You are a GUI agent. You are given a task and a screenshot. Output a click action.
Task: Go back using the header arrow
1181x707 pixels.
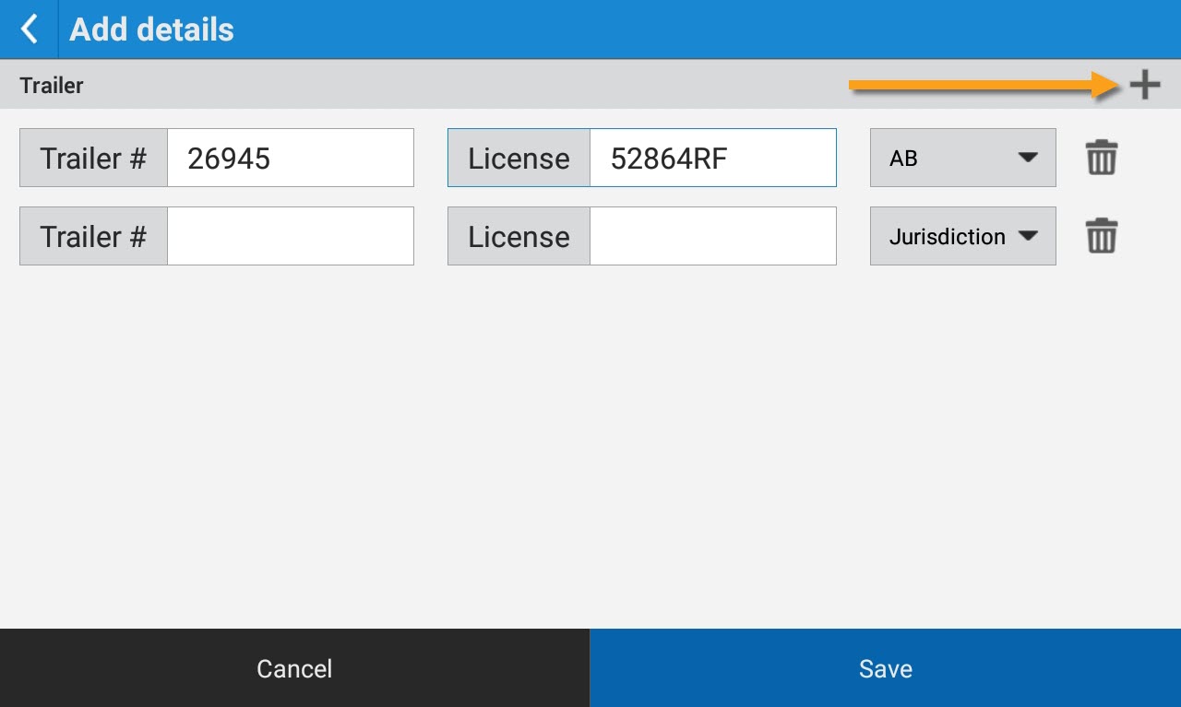click(x=29, y=29)
